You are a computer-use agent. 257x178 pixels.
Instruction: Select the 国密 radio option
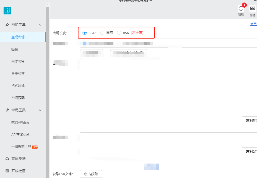tap(102, 33)
